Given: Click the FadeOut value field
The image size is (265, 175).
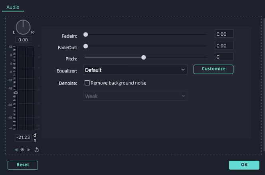Looking at the screenshot, I should pos(224,46).
